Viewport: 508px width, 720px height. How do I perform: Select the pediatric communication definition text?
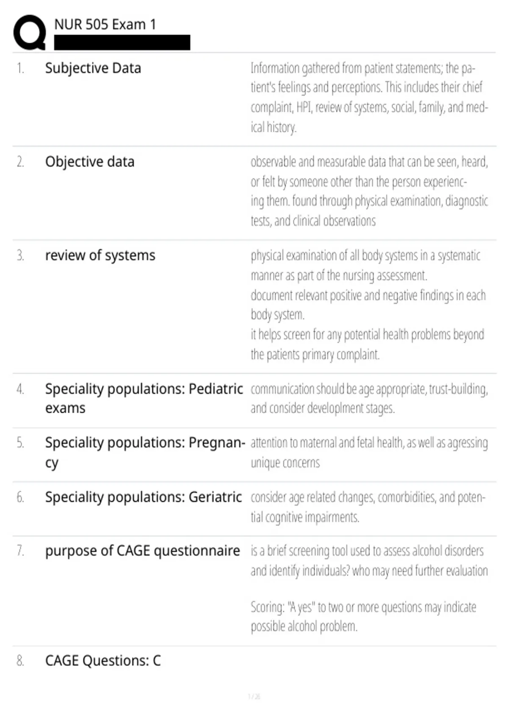pyautogui.click(x=369, y=399)
